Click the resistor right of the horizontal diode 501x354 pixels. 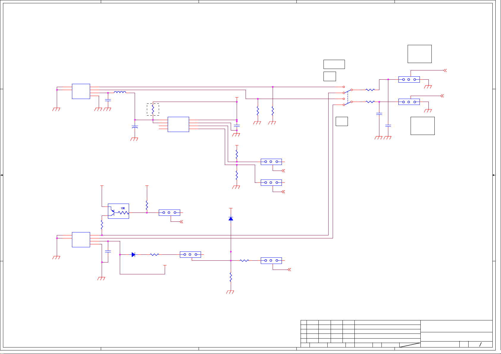155,254
